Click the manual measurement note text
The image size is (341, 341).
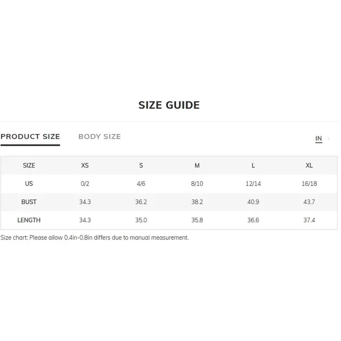94,238
